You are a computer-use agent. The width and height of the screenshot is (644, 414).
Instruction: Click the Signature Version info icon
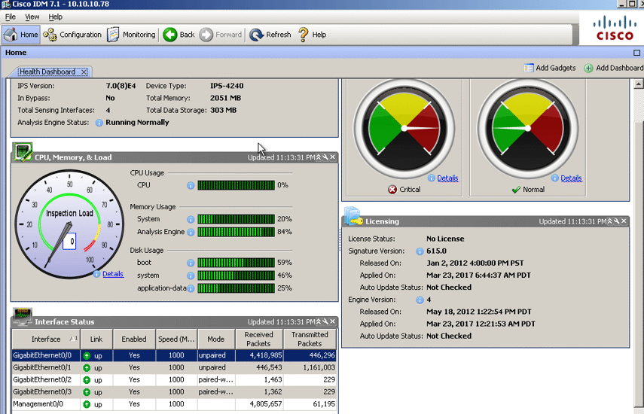click(420, 251)
